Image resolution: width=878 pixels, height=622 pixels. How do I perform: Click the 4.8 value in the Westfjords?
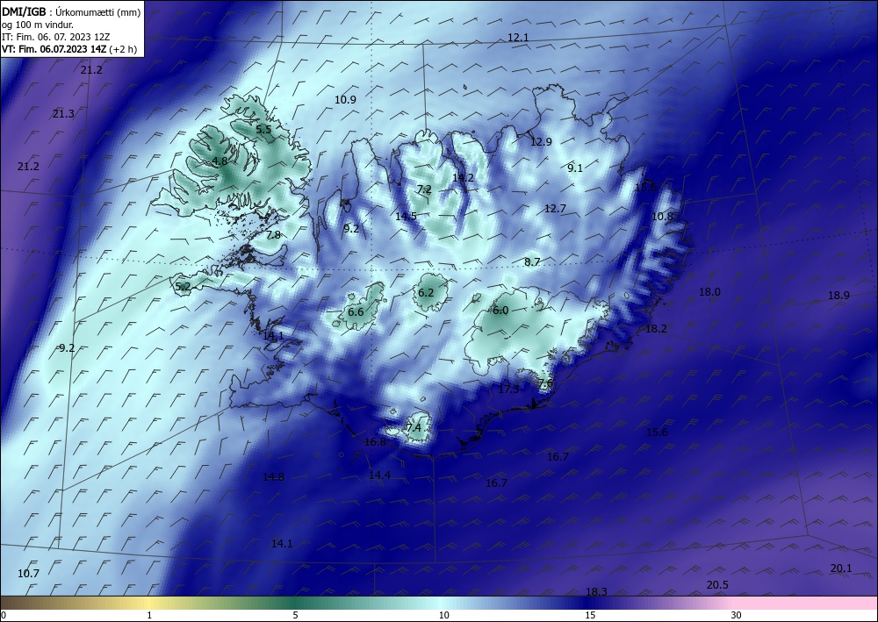pos(219,161)
